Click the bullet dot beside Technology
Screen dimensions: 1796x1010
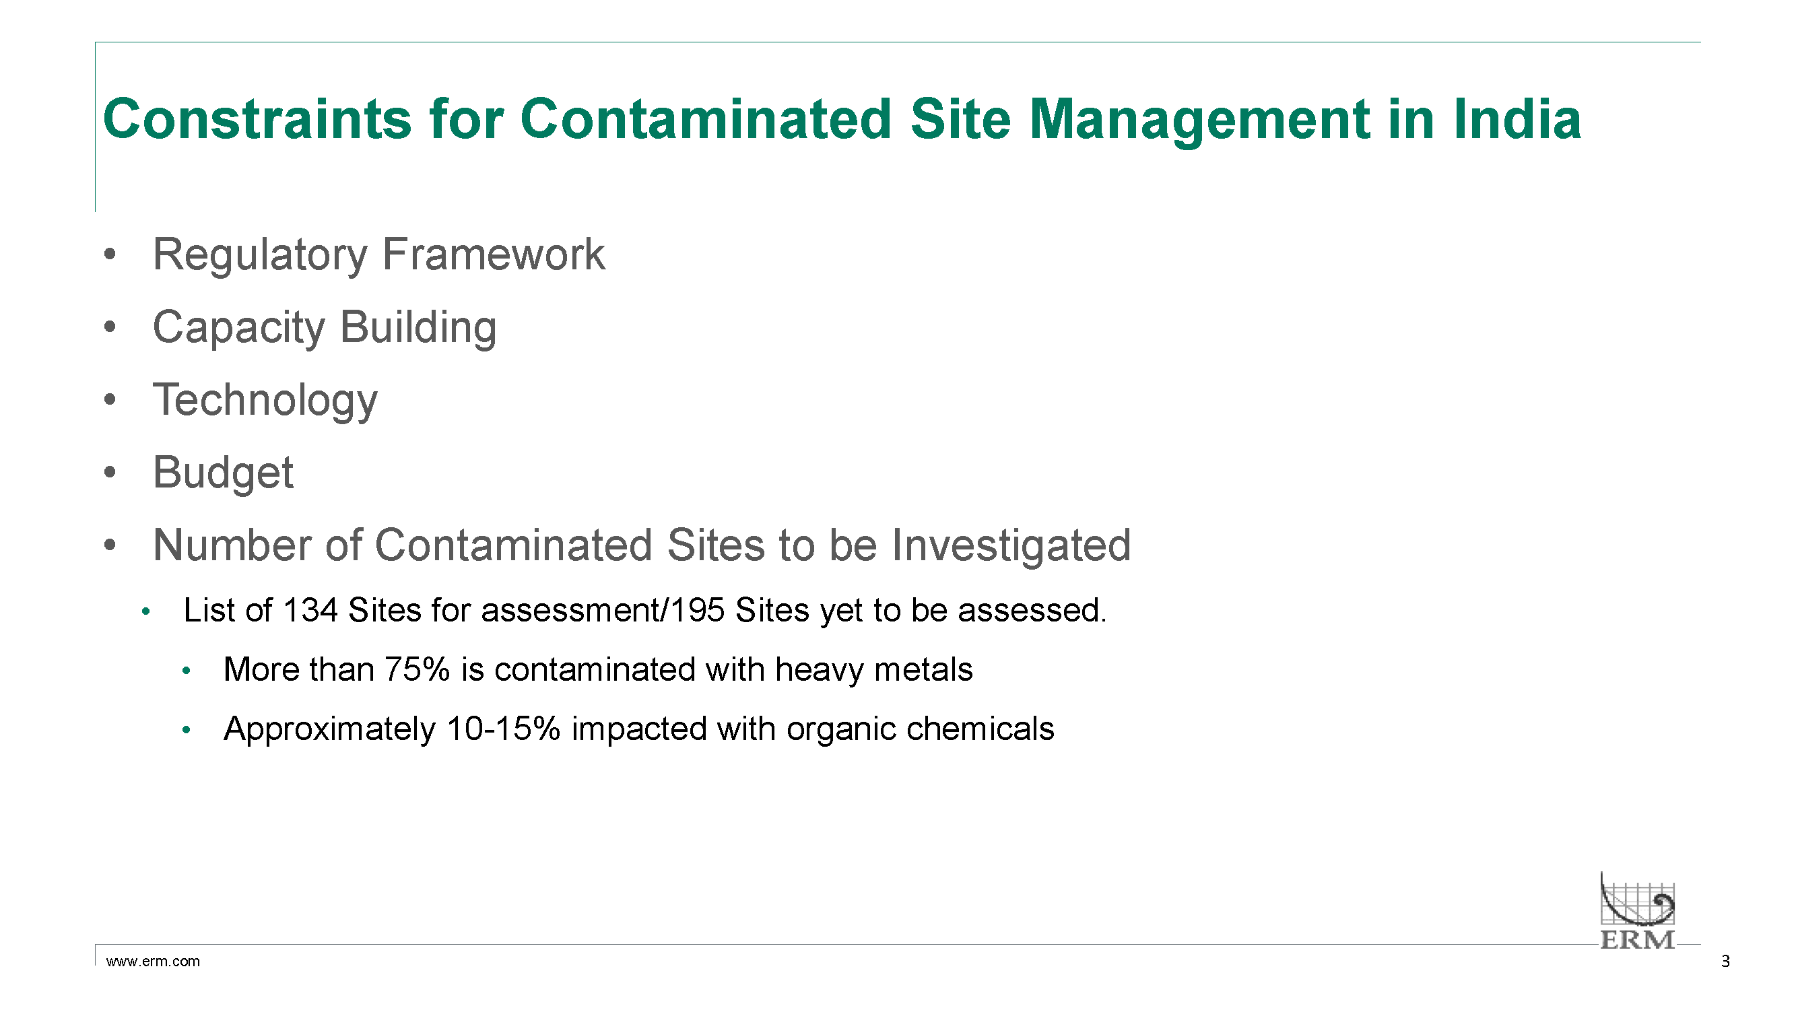[110, 399]
